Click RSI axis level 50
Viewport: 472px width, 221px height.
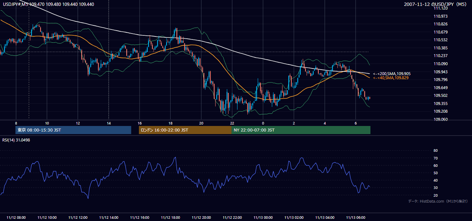coord(435,173)
